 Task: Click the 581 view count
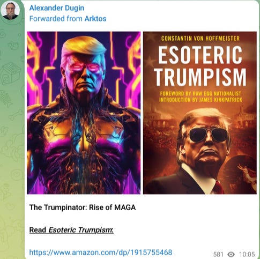(218, 254)
